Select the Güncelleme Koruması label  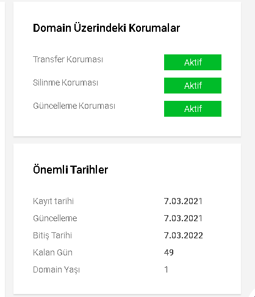point(74,106)
